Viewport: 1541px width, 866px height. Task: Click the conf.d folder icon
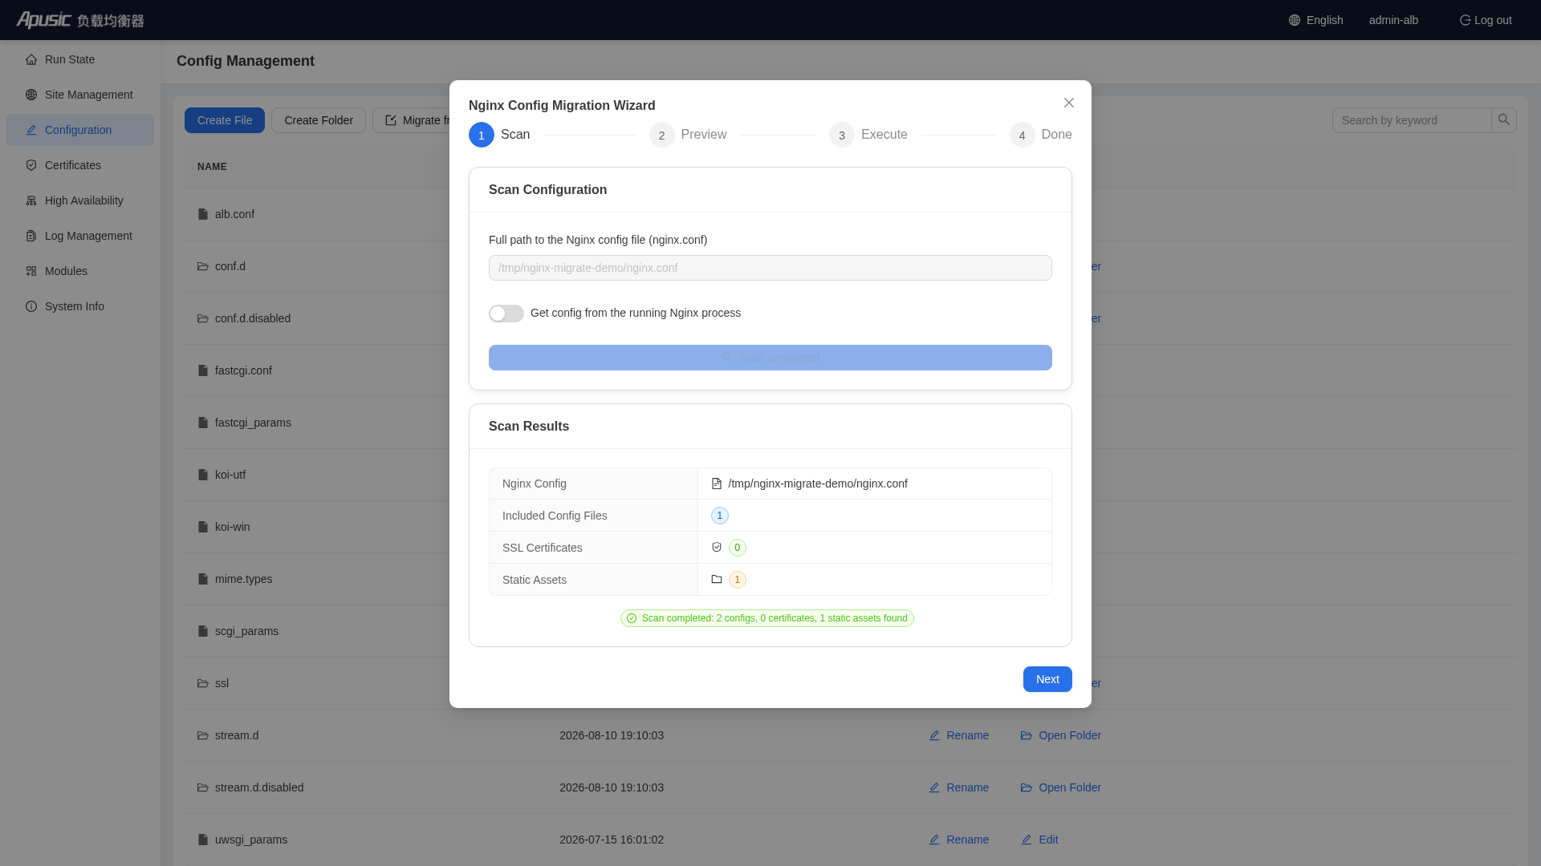tap(203, 266)
